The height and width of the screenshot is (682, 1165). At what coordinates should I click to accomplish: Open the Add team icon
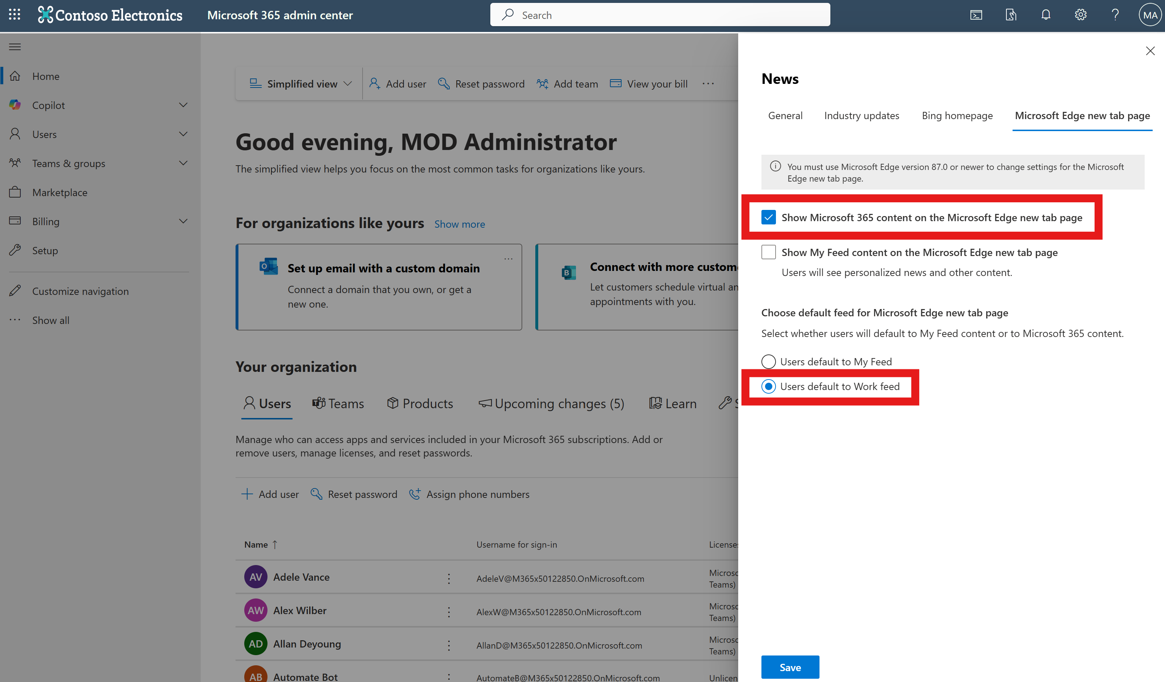(542, 84)
